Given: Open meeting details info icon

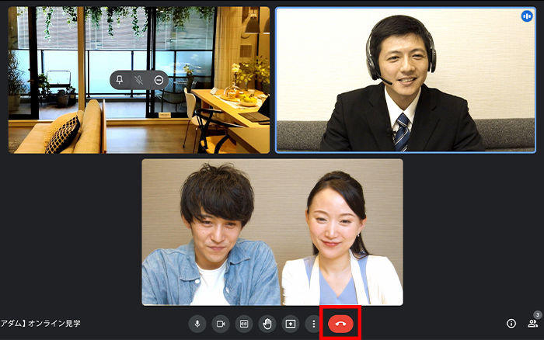Looking at the screenshot, I should click(x=511, y=324).
